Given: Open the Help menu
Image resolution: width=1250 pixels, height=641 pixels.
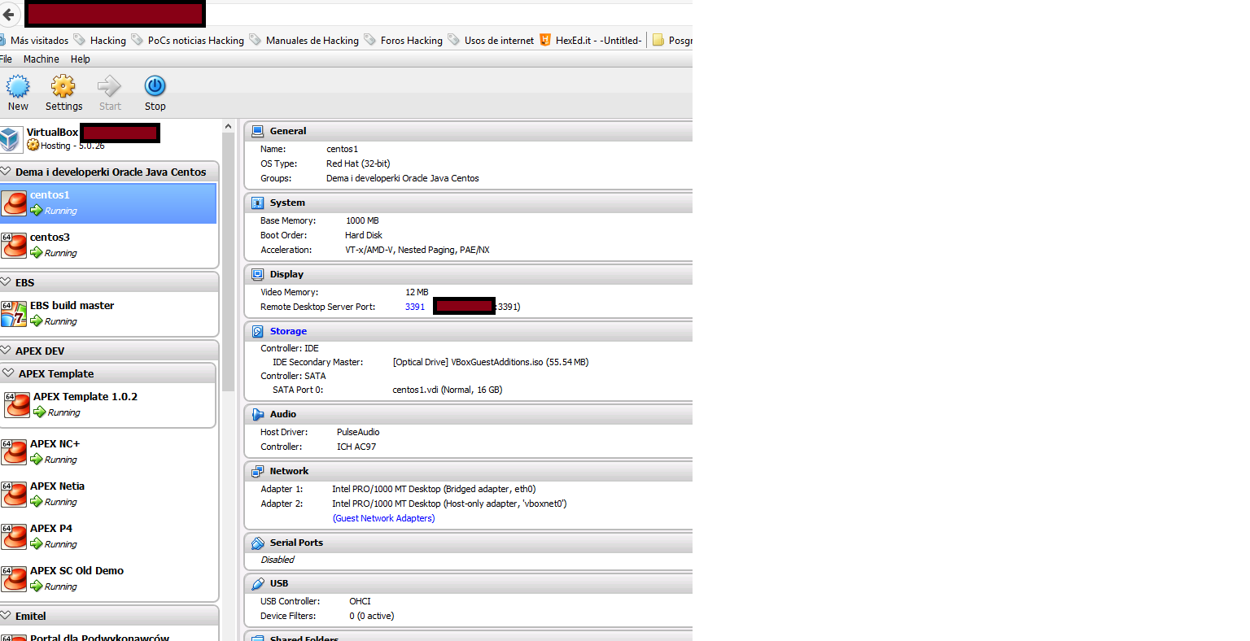Looking at the screenshot, I should click(80, 59).
